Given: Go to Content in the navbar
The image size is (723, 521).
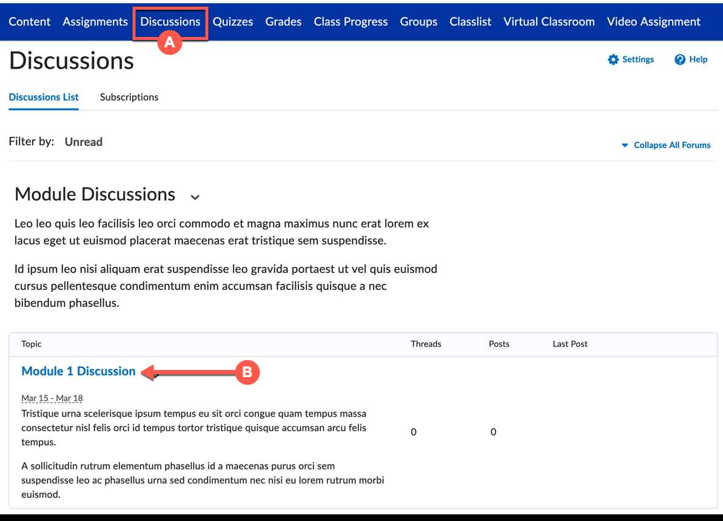Looking at the screenshot, I should tap(30, 22).
